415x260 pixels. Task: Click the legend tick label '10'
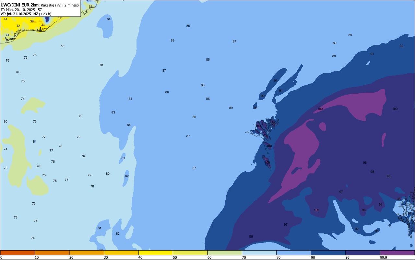(37, 257)
